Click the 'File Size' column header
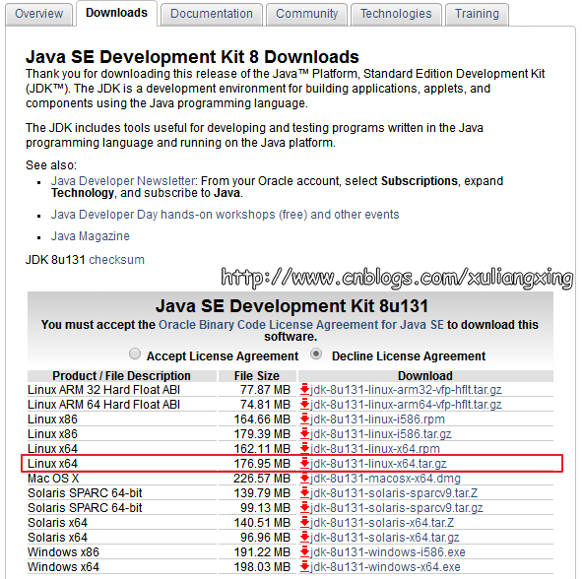The image size is (582, 579). (257, 375)
